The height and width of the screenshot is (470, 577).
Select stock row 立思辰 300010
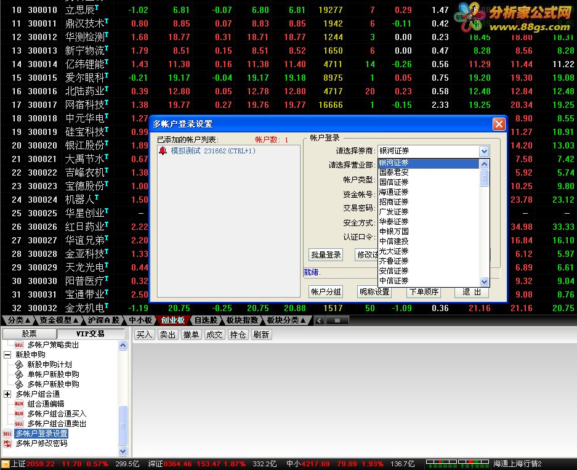pyautogui.click(x=288, y=10)
